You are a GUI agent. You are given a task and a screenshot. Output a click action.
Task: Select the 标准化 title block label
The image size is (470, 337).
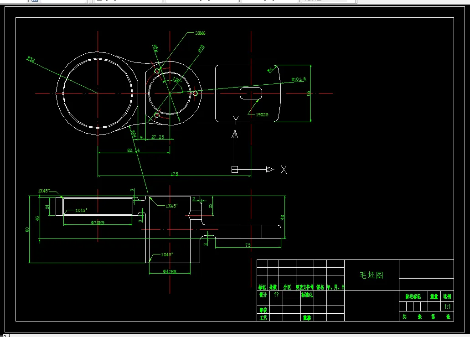tap(307, 295)
